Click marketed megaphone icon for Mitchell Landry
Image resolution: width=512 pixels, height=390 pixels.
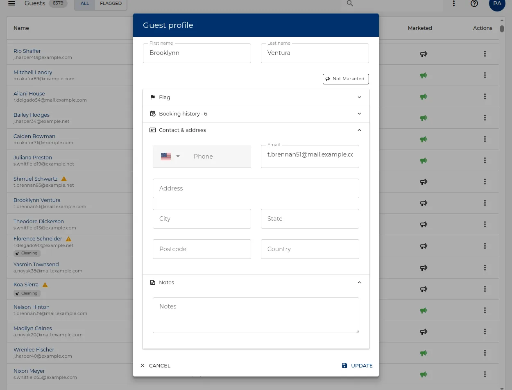pyautogui.click(x=424, y=75)
